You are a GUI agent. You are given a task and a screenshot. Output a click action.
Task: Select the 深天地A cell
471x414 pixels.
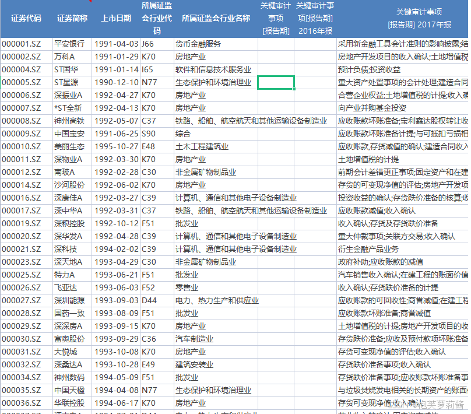72,262
